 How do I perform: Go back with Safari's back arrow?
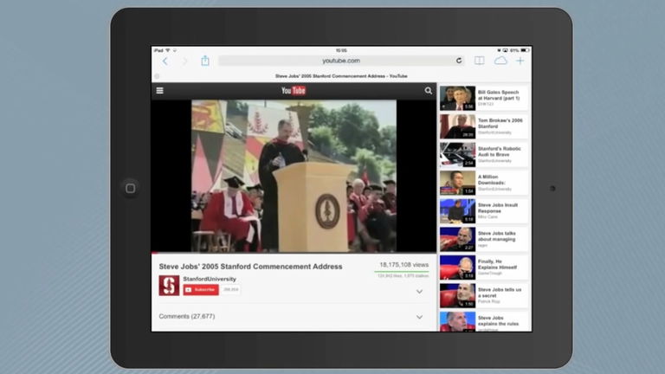(165, 61)
